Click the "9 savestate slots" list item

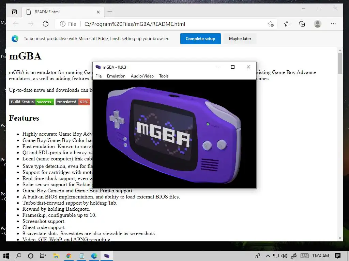89,233
